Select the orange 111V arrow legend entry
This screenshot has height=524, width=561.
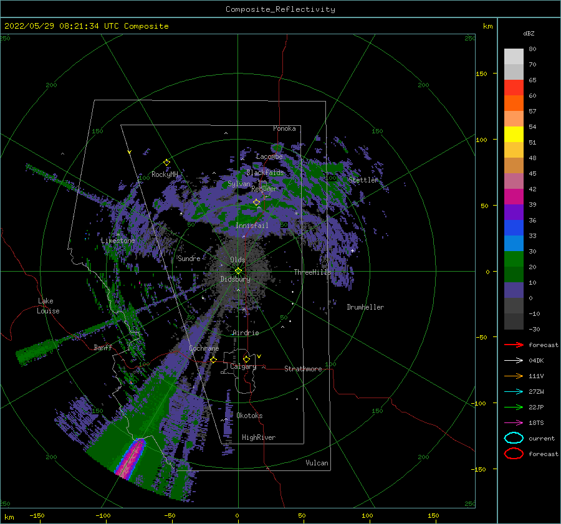[514, 376]
